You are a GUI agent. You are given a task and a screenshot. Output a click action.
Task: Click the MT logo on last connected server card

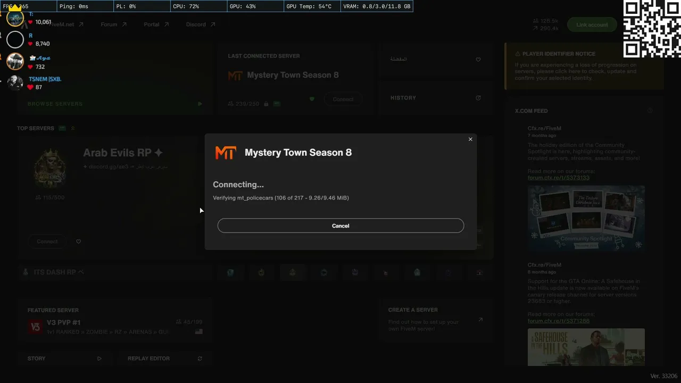[235, 76]
